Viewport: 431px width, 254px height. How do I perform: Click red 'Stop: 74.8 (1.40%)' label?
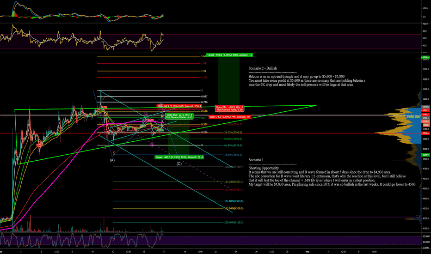[229, 117]
